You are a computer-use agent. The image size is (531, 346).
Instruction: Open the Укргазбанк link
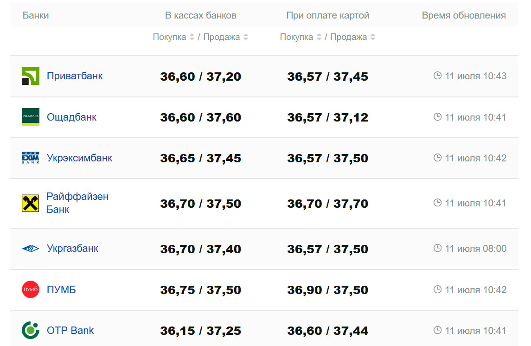click(x=72, y=248)
